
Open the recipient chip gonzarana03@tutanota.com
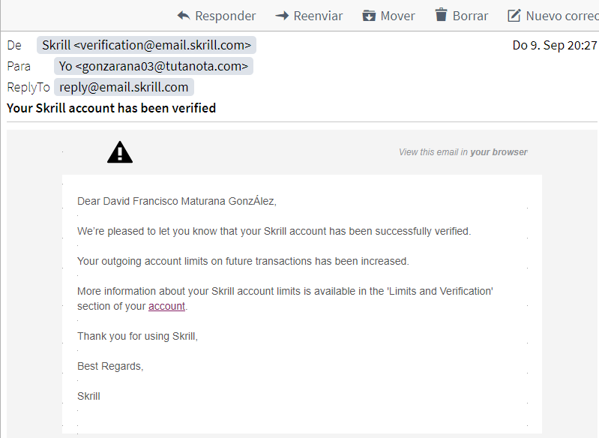pos(154,66)
